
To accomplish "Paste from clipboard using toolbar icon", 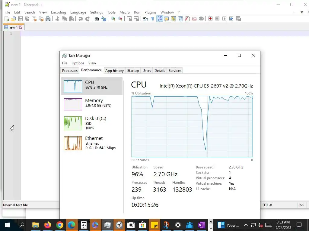I will (71, 19).
